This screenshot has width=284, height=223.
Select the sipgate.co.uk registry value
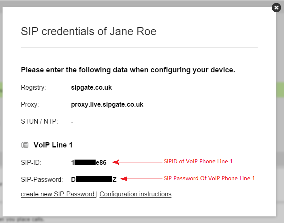point(91,87)
